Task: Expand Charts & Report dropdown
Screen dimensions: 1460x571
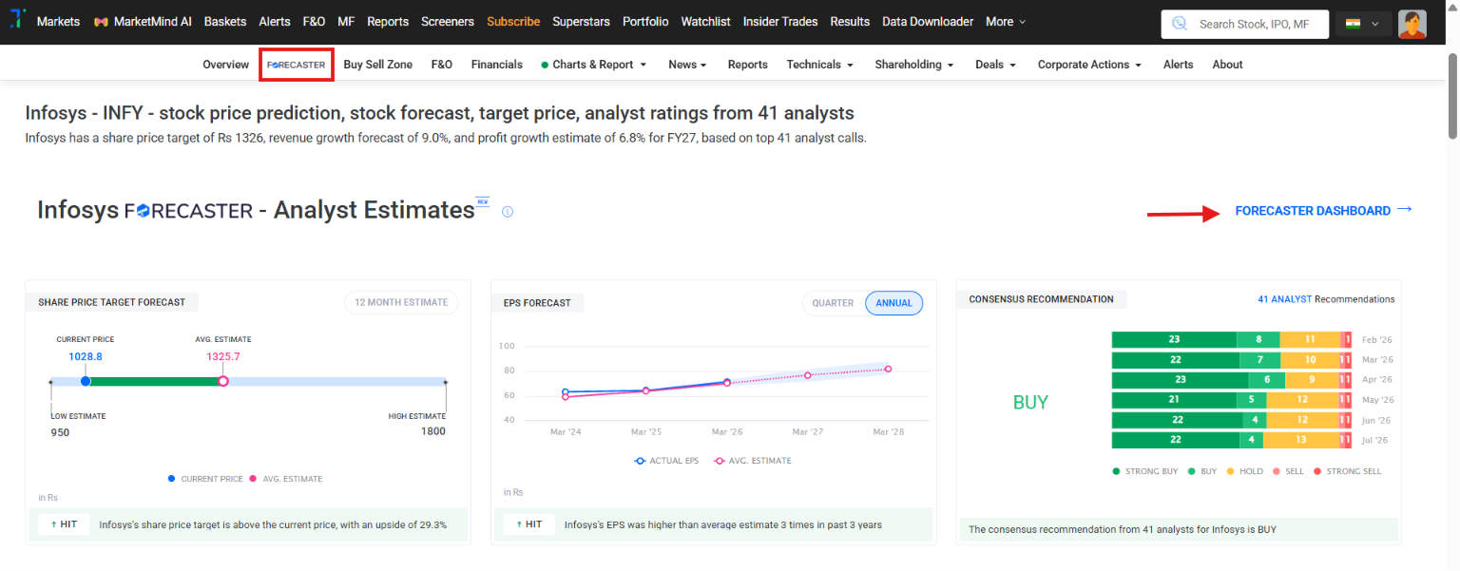Action: (594, 65)
